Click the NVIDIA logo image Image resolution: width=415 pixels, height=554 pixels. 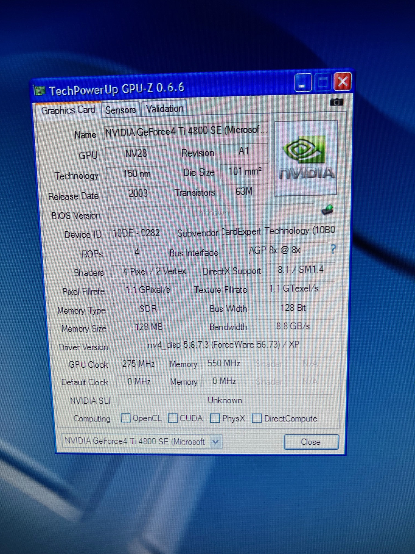[306, 158]
